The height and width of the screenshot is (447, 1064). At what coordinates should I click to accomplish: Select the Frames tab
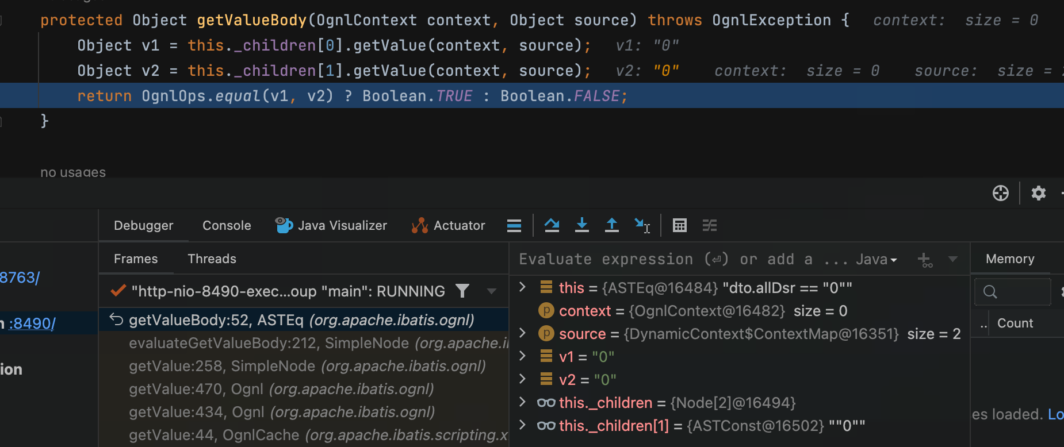pos(136,259)
